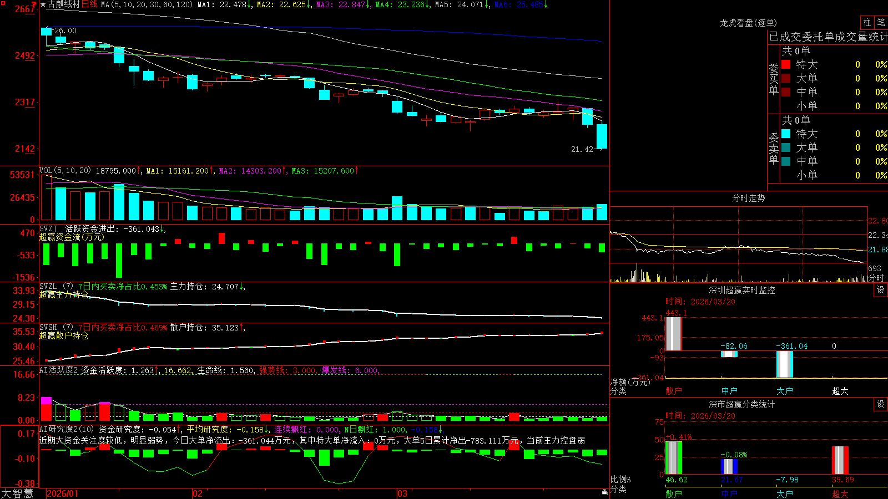Image resolution: width=888 pixels, height=499 pixels.
Task: Select the SVZJ indicator label
Action: coord(48,228)
